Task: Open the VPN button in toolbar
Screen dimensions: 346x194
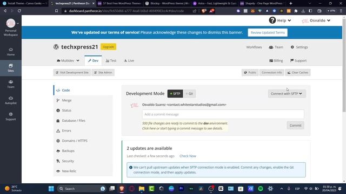Action: (x=331, y=11)
